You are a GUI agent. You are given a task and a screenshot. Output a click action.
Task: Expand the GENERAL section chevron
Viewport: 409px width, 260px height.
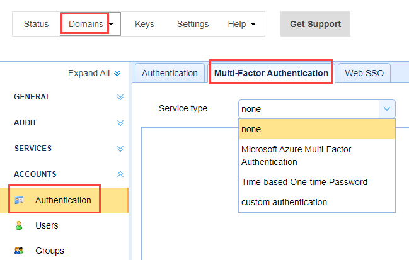click(120, 97)
